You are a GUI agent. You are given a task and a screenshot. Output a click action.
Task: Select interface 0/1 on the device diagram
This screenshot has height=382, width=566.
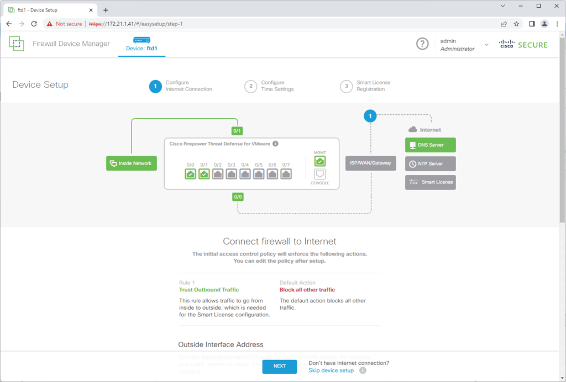tap(204, 174)
